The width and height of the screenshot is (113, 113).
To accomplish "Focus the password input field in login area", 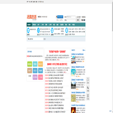I will [x=71, y=20].
